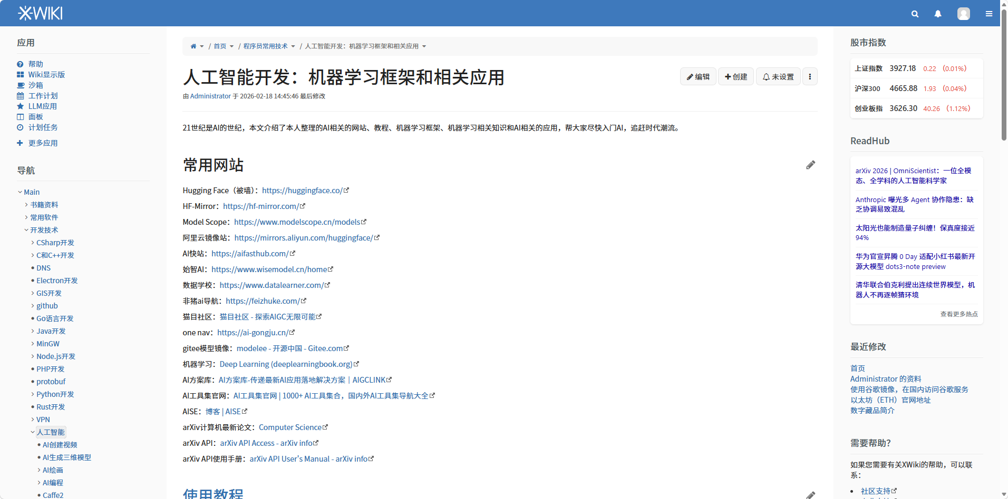
Task: Select Rust开发 in navigation tree
Action: click(51, 407)
